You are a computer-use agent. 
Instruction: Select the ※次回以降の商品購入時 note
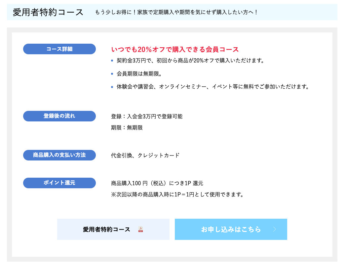[x=177, y=195]
